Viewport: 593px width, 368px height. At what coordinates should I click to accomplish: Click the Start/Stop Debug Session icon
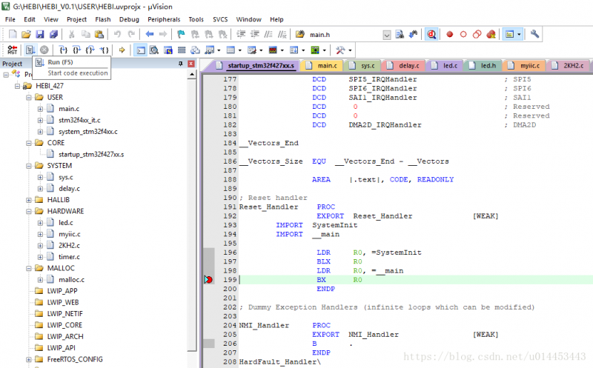coord(431,34)
